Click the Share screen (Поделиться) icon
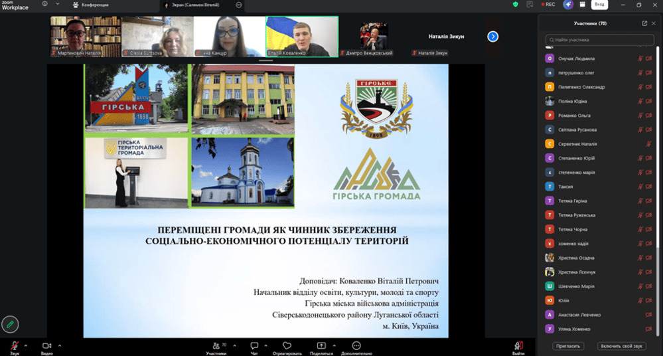 pos(321,346)
